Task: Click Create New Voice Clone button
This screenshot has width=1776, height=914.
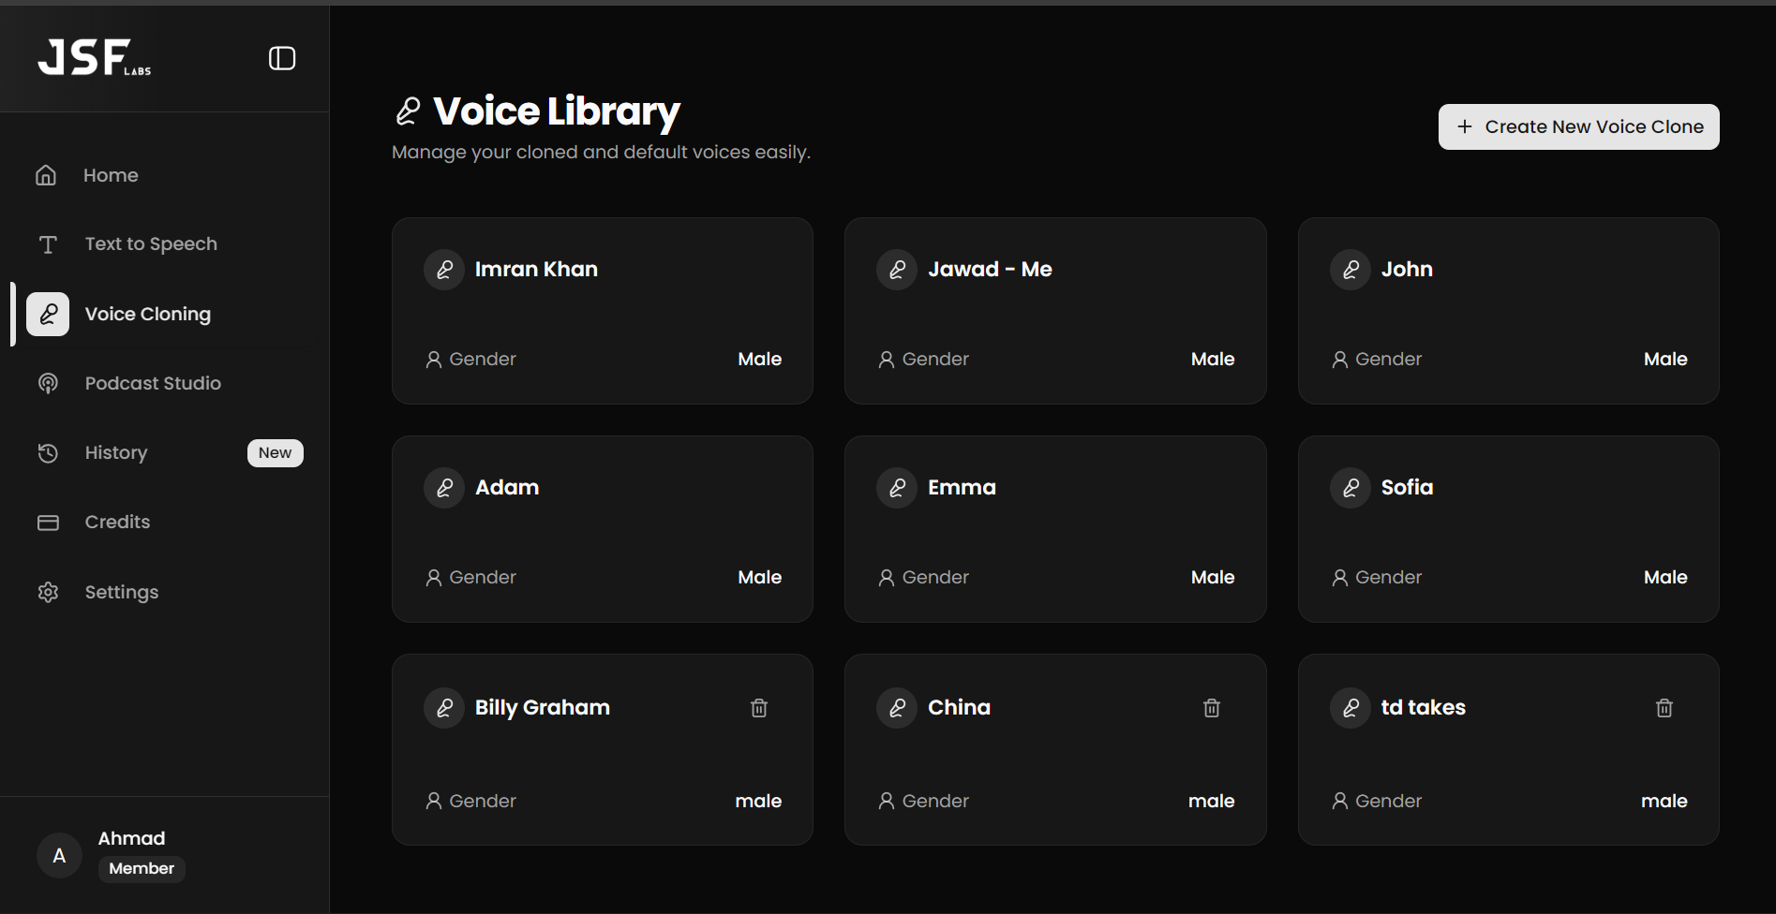Action: 1578,126
